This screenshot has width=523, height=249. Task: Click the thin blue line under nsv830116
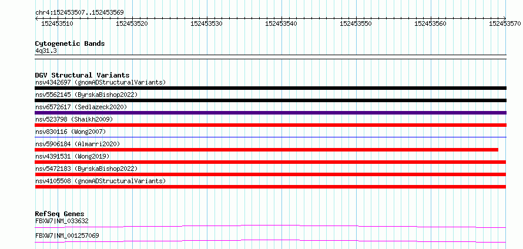[270, 137]
